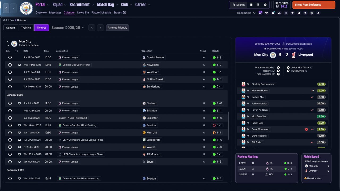Open the world globe icon
This screenshot has height=191, width=340.
258,5
